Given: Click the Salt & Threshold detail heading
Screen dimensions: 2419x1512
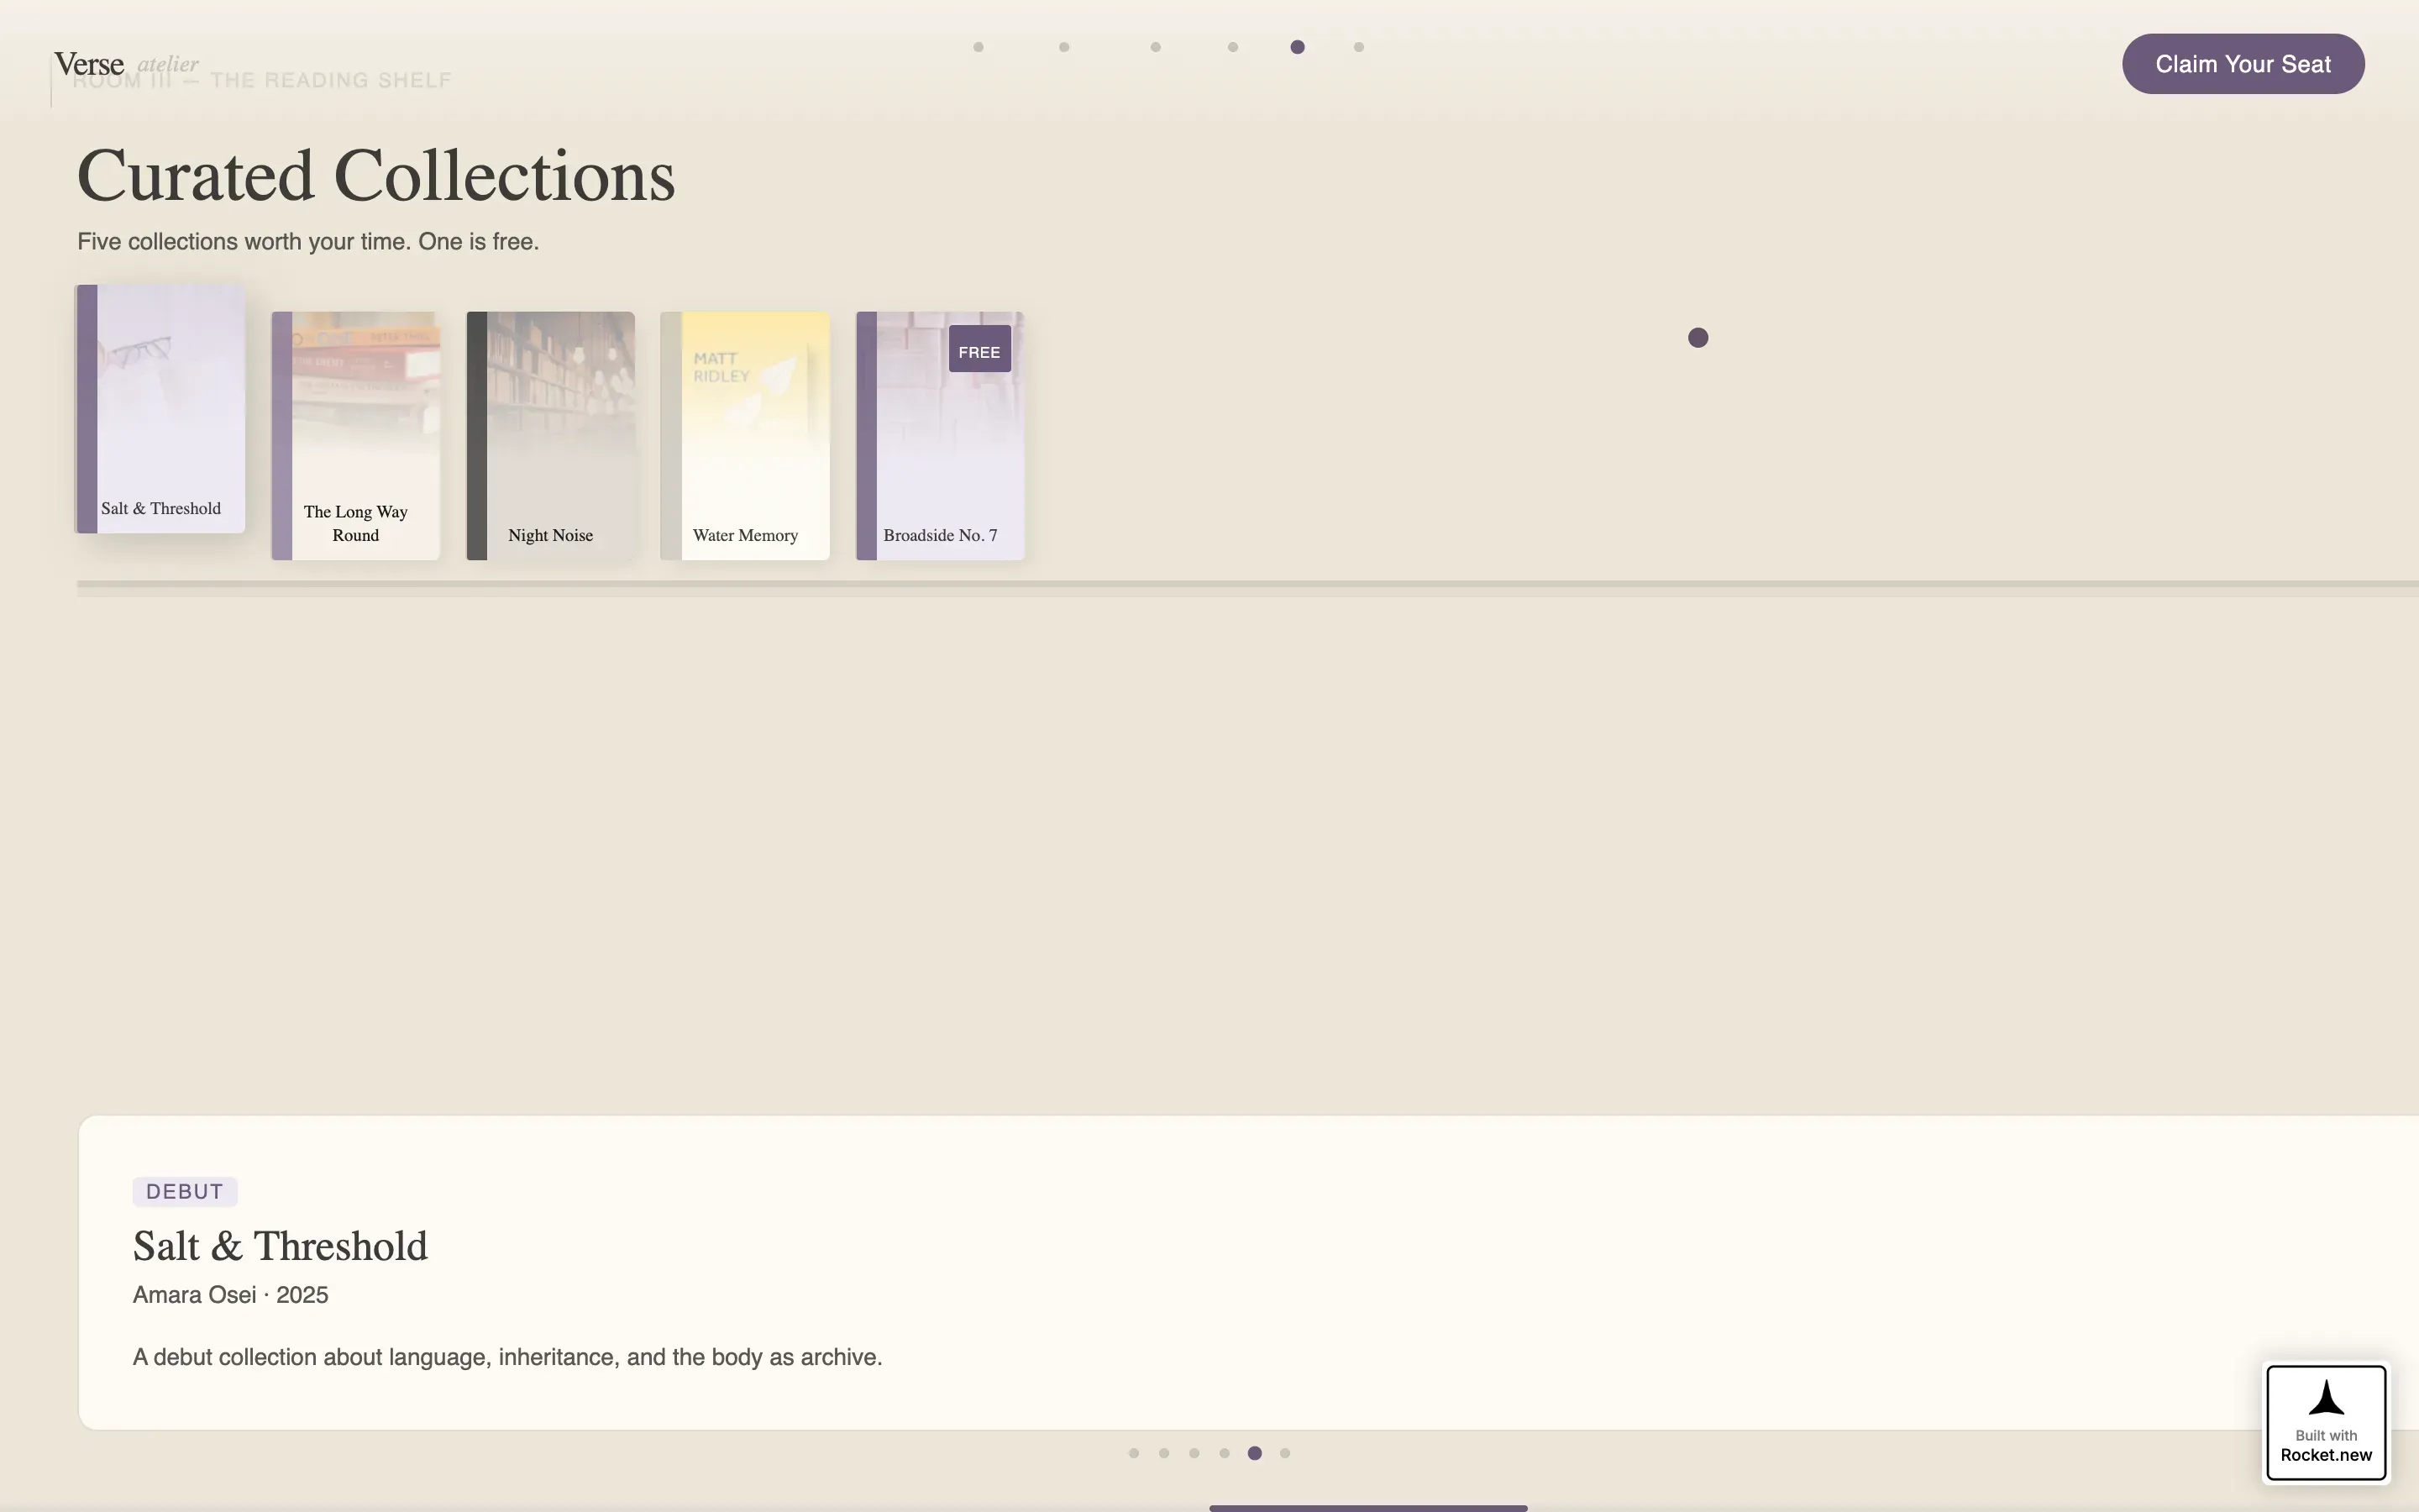Looking at the screenshot, I should pos(280,1246).
